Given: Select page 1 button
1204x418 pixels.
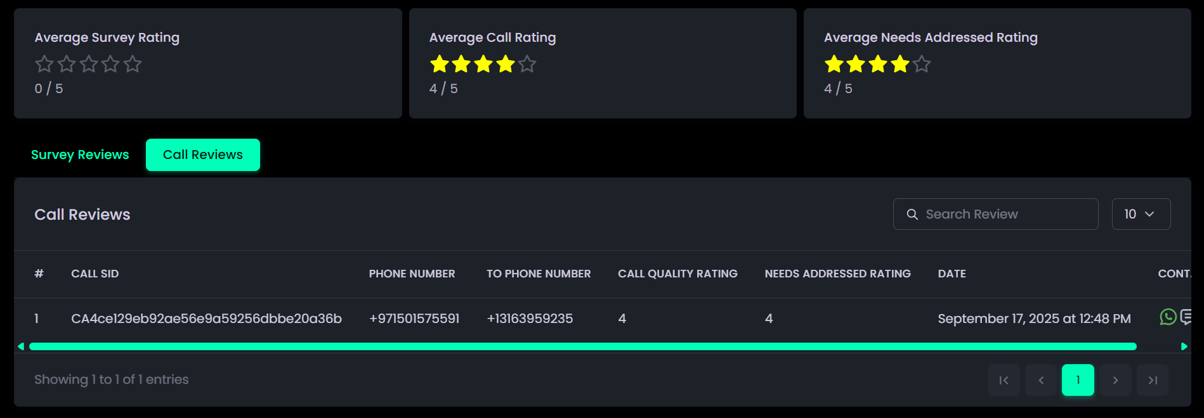Looking at the screenshot, I should (1078, 380).
